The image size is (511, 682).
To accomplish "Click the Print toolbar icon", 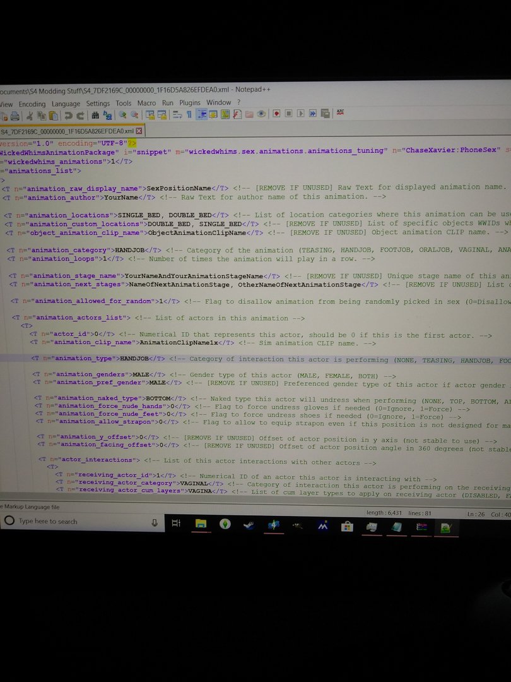I will click(x=15, y=116).
